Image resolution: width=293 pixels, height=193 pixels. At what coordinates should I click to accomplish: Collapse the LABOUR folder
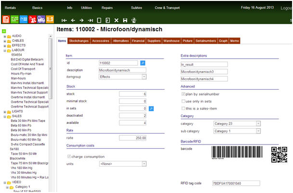tap(5, 50)
